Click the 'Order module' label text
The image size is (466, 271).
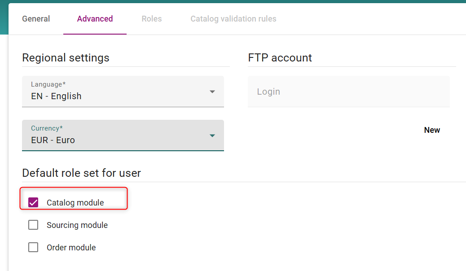coord(71,248)
